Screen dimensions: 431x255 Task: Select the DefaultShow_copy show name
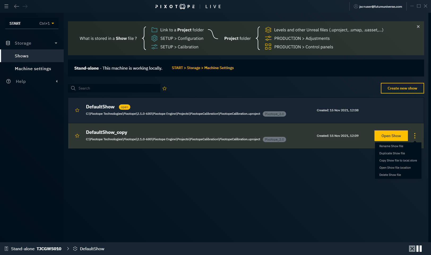[x=107, y=132]
